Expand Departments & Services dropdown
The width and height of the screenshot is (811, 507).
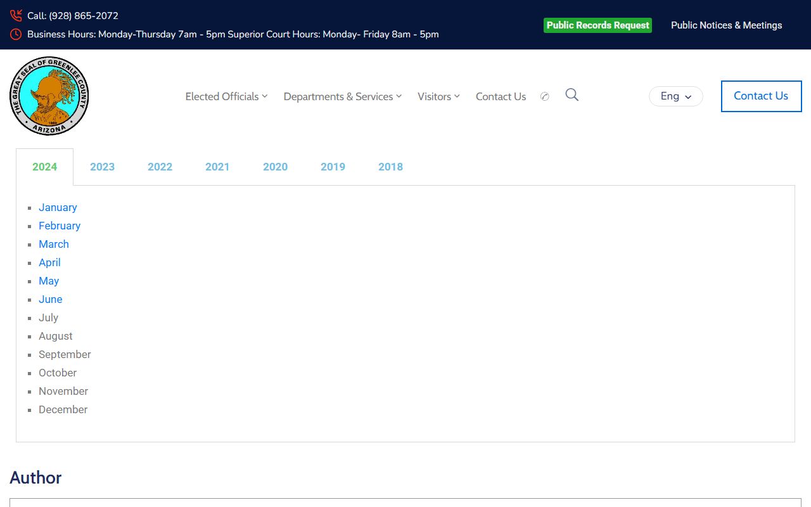coord(342,96)
